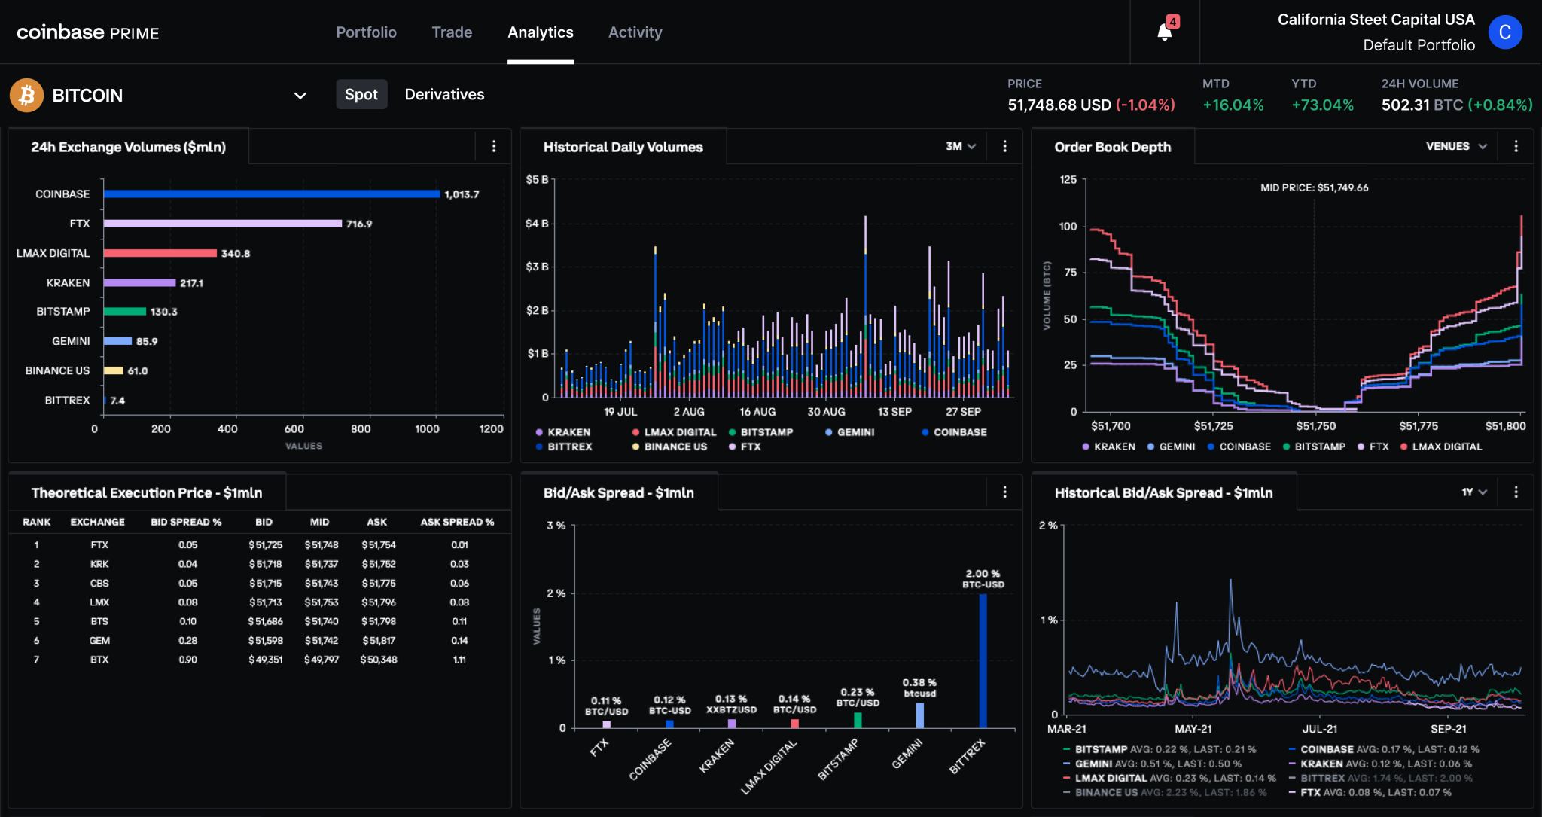The height and width of the screenshot is (817, 1542).
Task: Toggle FTX in Daily Volumes legend
Action: (x=745, y=447)
